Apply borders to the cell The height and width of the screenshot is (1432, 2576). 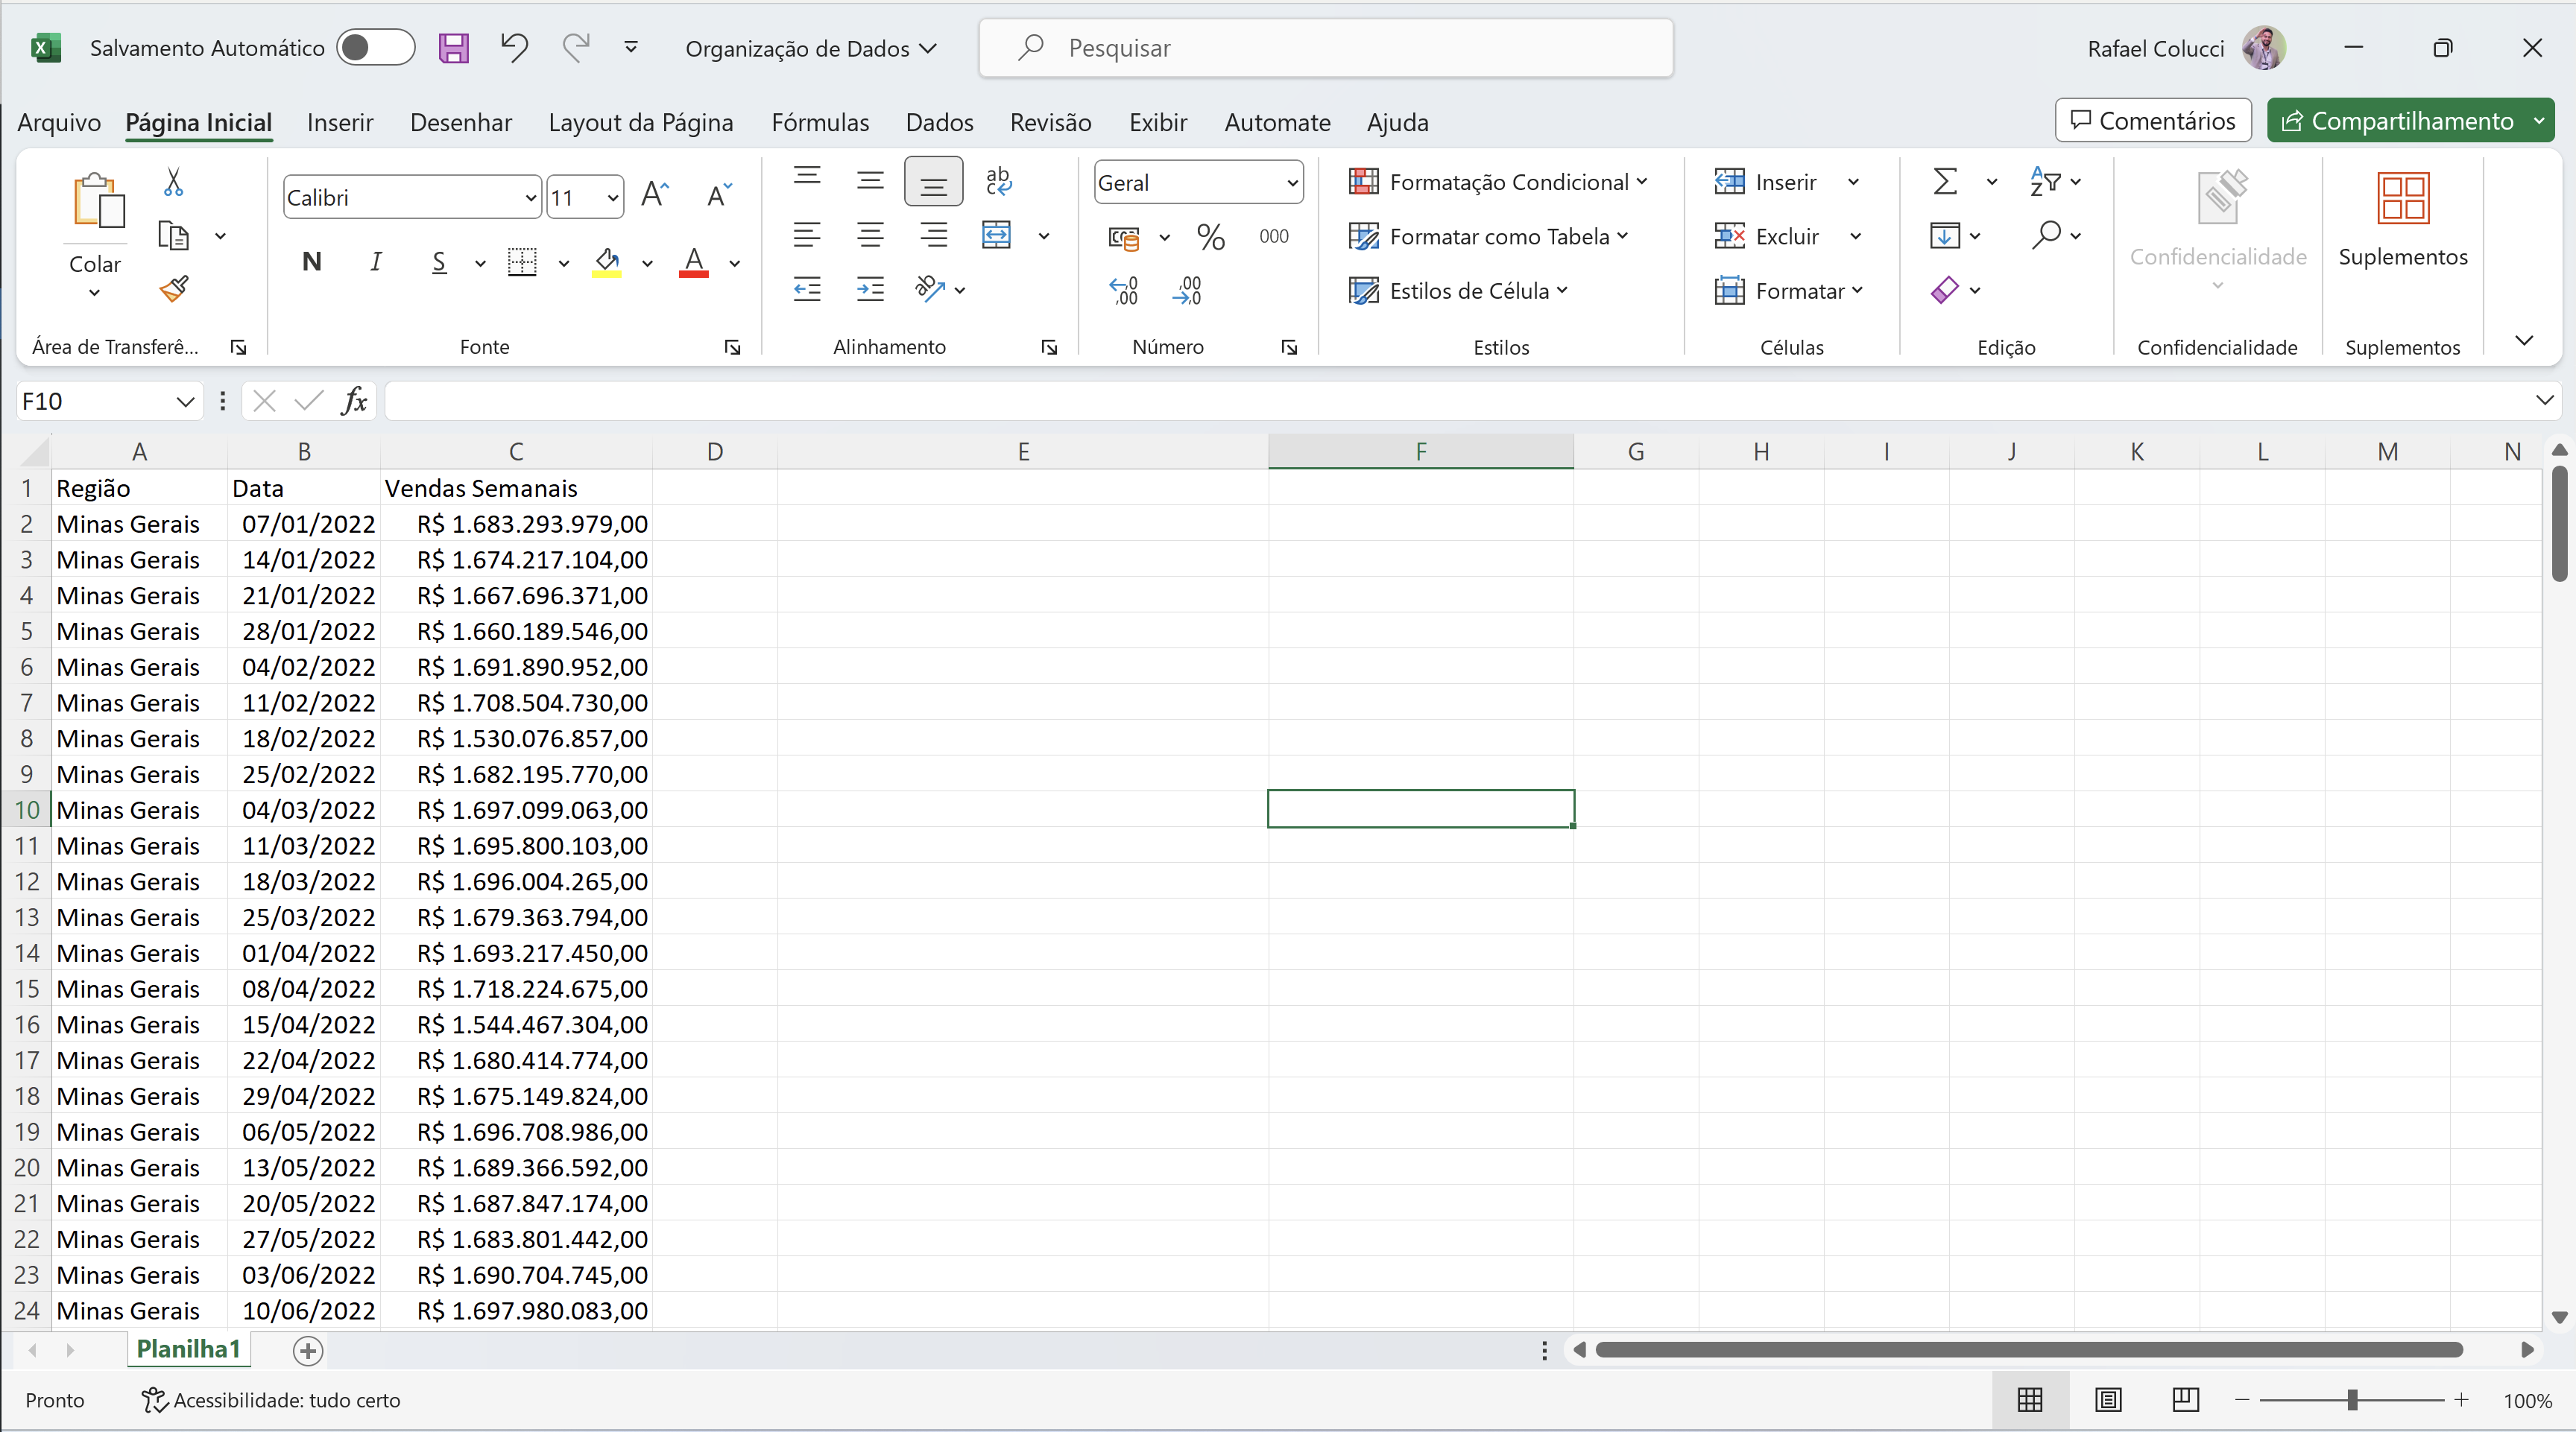point(522,262)
